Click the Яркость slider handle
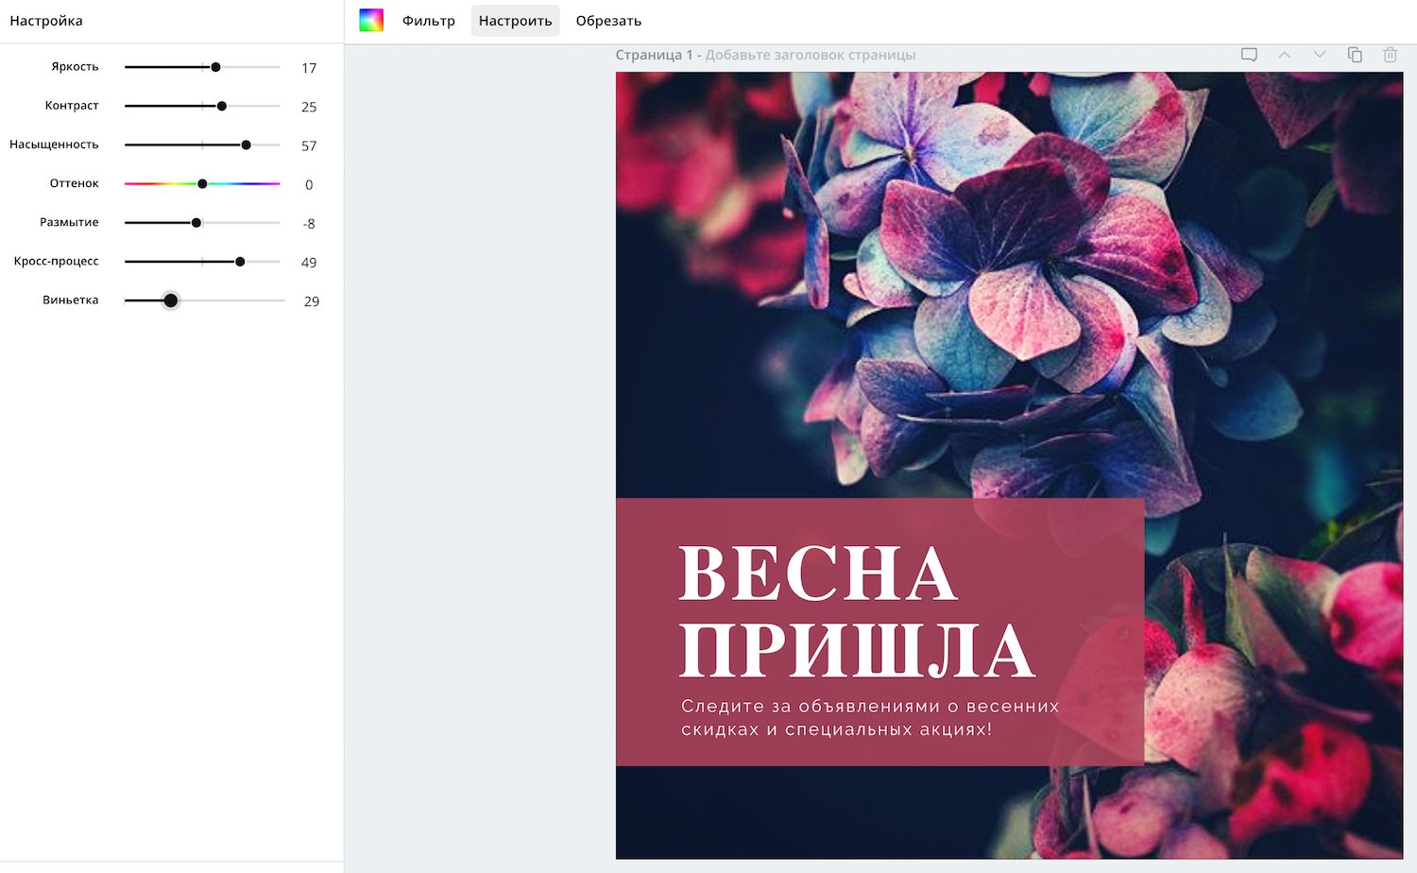 (215, 67)
